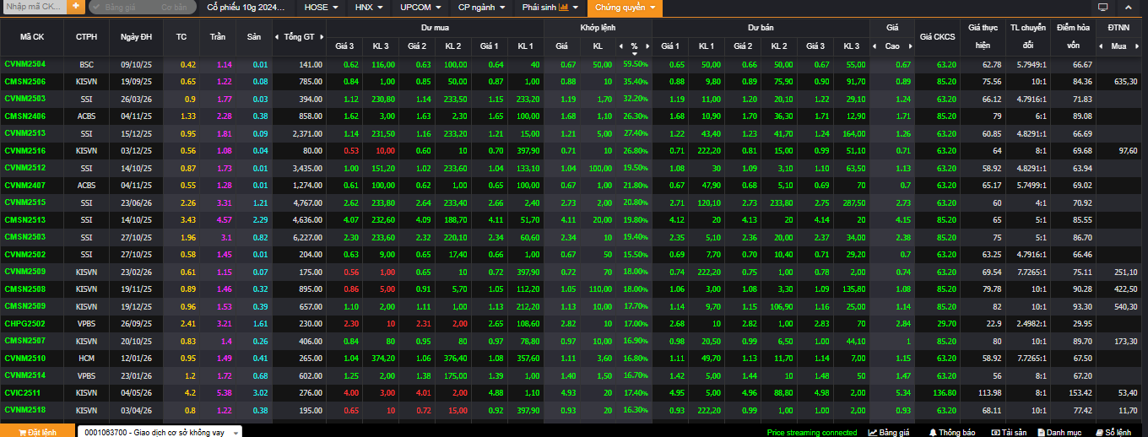Expand the HOSE dropdown
This screenshot has height=437, width=1148.
[x=321, y=7]
